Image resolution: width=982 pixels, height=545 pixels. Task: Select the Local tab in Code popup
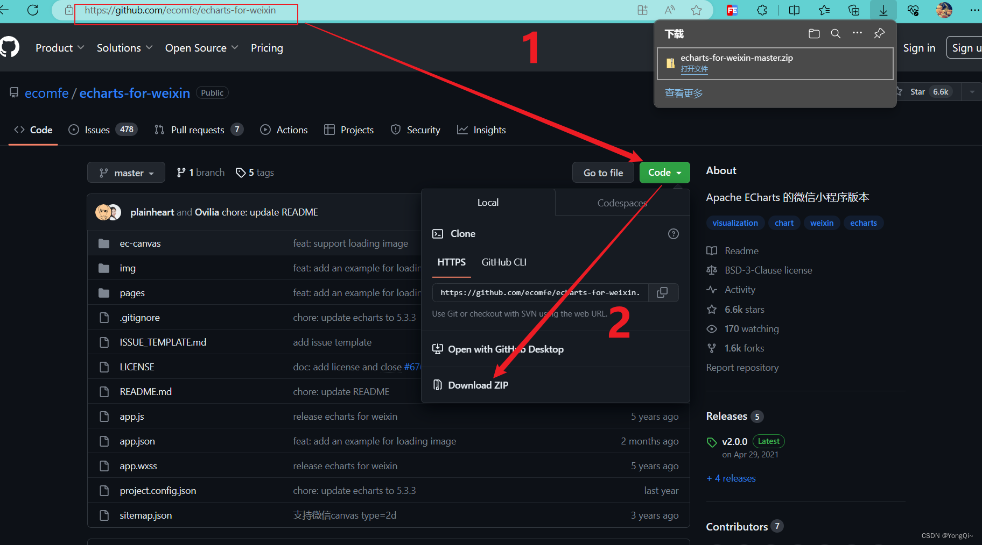coord(488,203)
